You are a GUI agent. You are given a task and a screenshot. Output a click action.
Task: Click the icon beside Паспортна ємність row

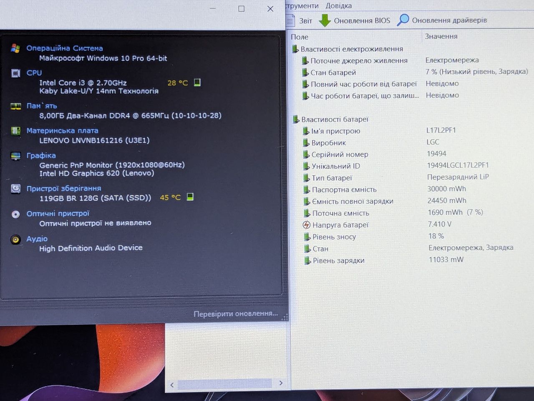point(307,190)
